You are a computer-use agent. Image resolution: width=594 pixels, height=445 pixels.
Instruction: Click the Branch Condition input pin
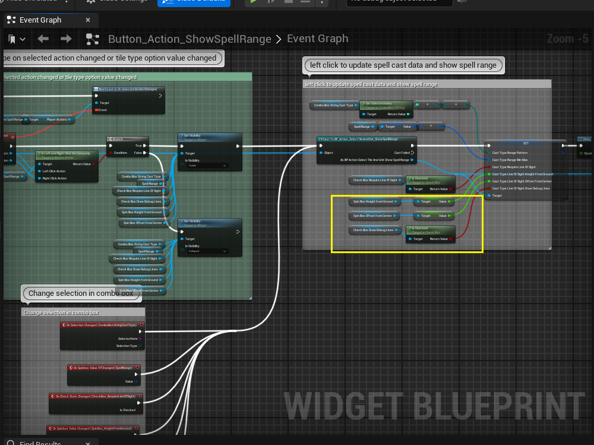tap(110, 153)
